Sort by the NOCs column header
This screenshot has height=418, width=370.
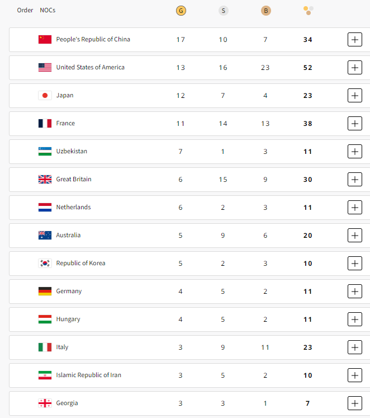(x=48, y=10)
